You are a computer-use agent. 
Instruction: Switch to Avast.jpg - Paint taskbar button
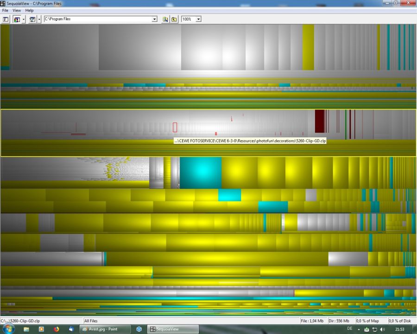click(105, 329)
